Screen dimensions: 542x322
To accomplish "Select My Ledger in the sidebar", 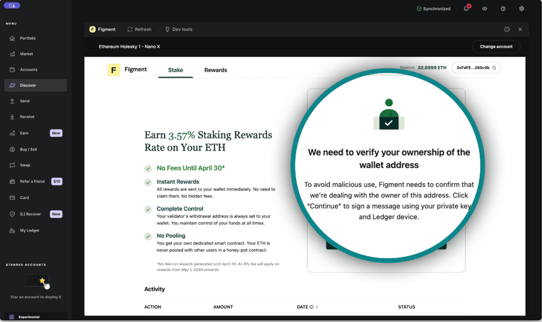I will pos(30,230).
